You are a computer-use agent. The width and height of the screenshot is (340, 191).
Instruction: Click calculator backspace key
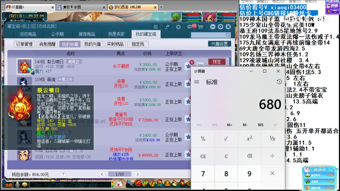click(249, 156)
